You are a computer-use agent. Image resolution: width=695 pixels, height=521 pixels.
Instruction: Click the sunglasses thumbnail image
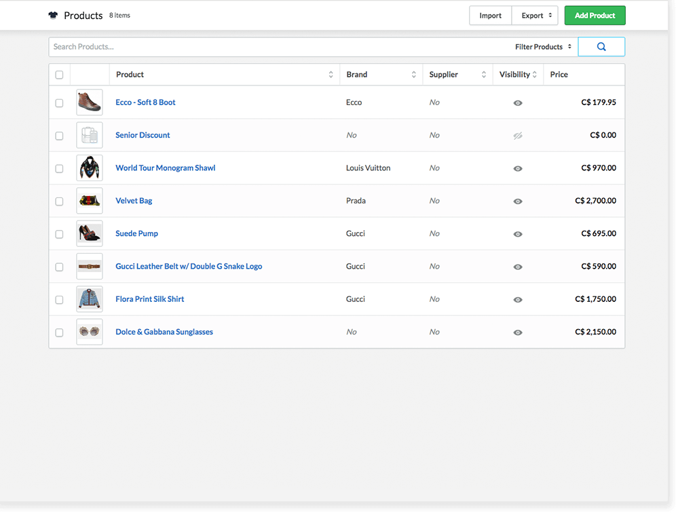click(90, 332)
